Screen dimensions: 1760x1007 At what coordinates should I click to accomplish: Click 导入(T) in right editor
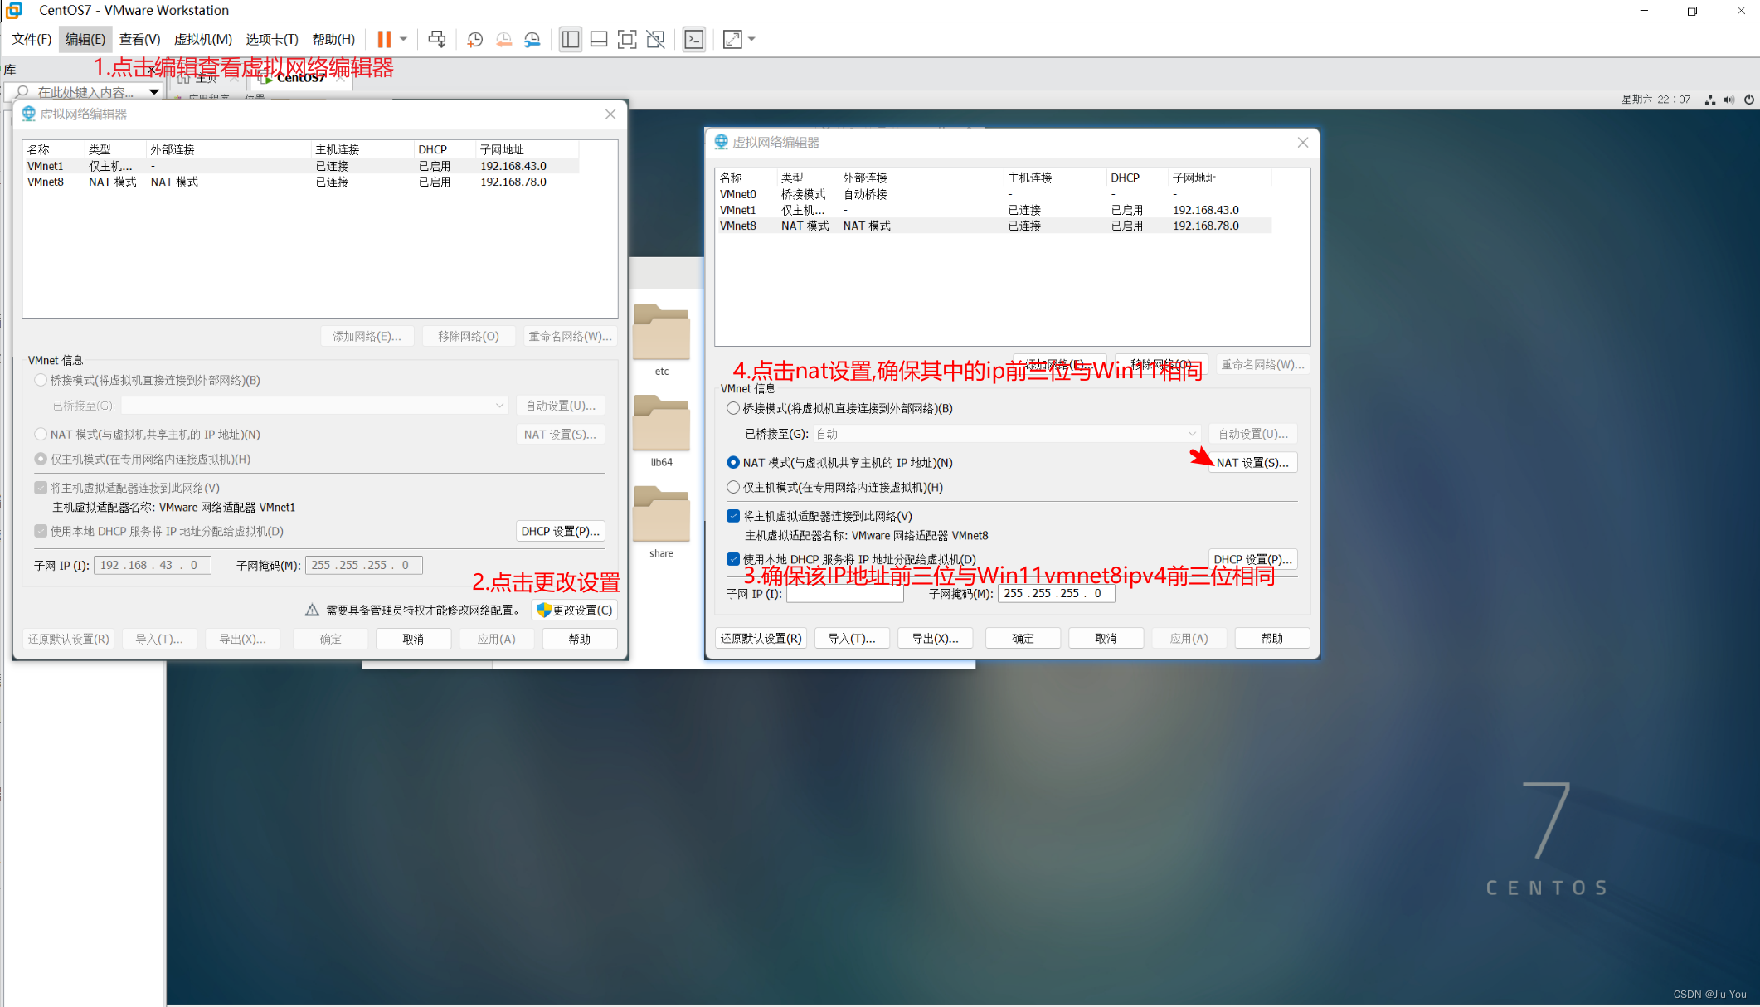pos(852,638)
